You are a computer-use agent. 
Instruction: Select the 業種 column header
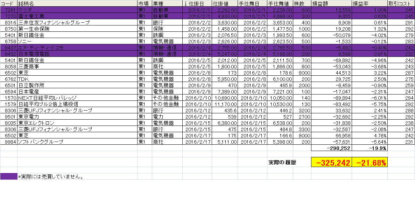(x=167, y=3)
